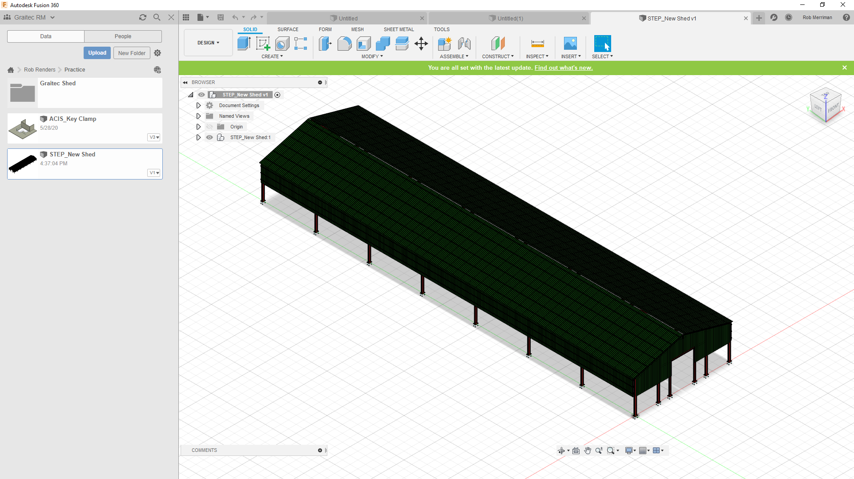Viewport: 854px width, 479px height.
Task: Select the Extrude tool
Action: point(243,43)
